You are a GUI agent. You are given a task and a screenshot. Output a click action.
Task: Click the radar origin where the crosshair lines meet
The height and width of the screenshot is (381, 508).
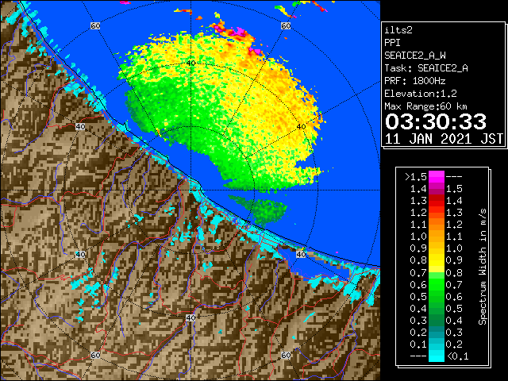click(190, 190)
